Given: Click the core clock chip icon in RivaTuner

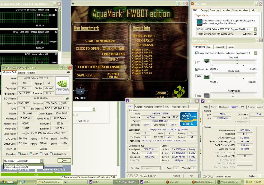Looking at the screenshot, I should point(207,61).
